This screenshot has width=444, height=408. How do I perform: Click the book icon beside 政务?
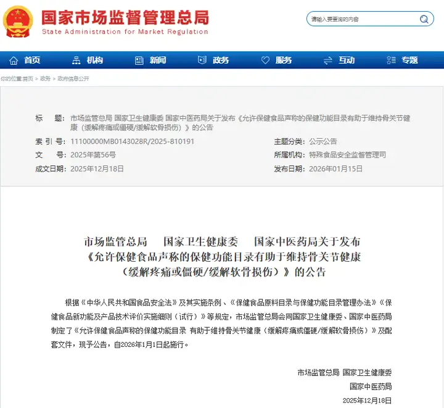202,60
